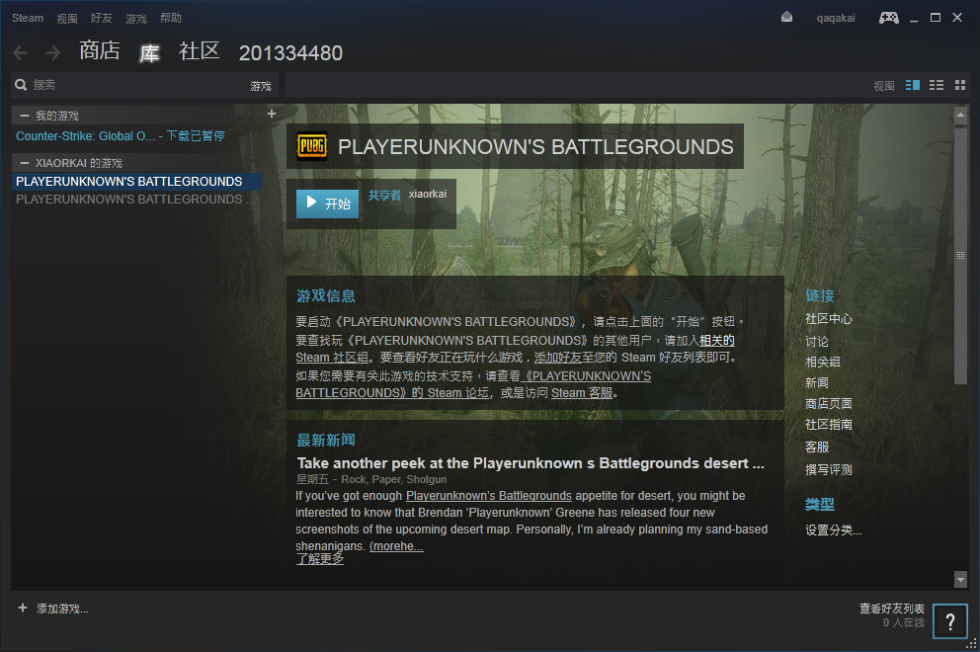Switch to list view icon
The image size is (980, 652).
coord(936,86)
